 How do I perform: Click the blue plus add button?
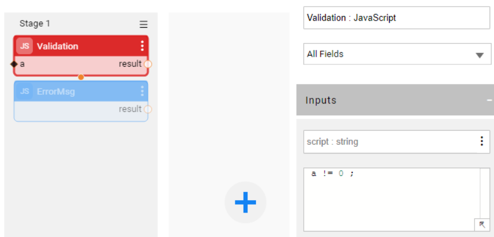point(245,203)
